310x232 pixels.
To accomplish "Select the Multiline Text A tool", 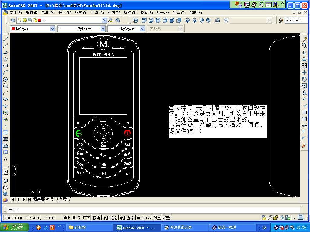I will [x=5, y=159].
